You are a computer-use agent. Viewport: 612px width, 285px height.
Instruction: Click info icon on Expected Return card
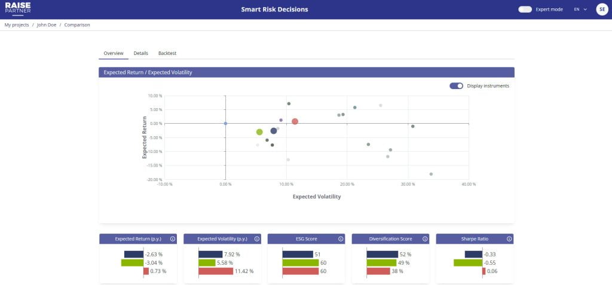[173, 239]
